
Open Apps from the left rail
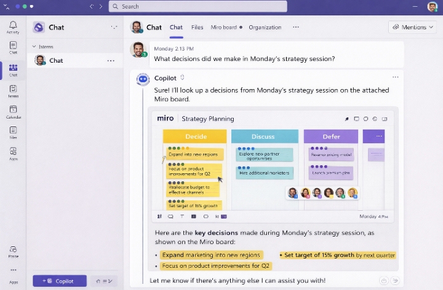[x=13, y=153]
